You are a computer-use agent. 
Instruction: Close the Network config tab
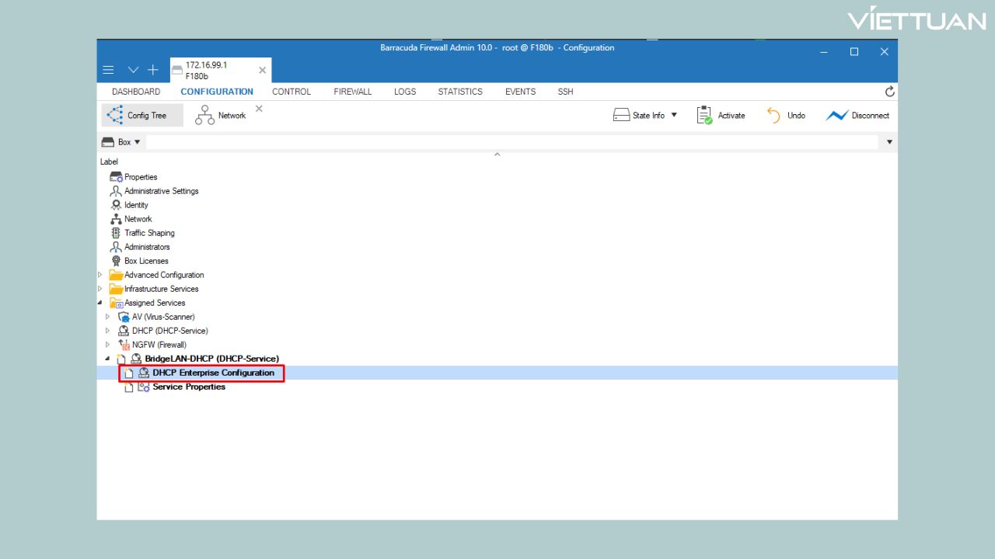[259, 109]
